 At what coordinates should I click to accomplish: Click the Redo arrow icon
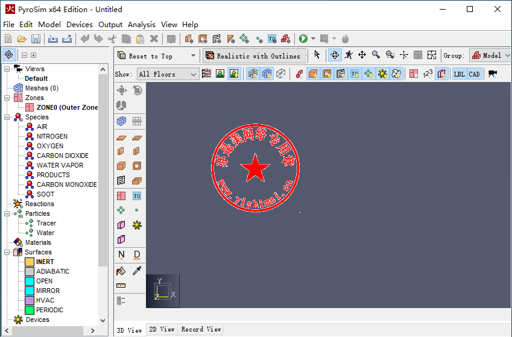(98, 39)
